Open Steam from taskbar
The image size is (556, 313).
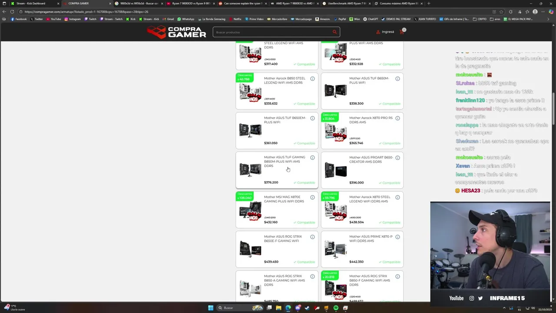click(x=307, y=308)
